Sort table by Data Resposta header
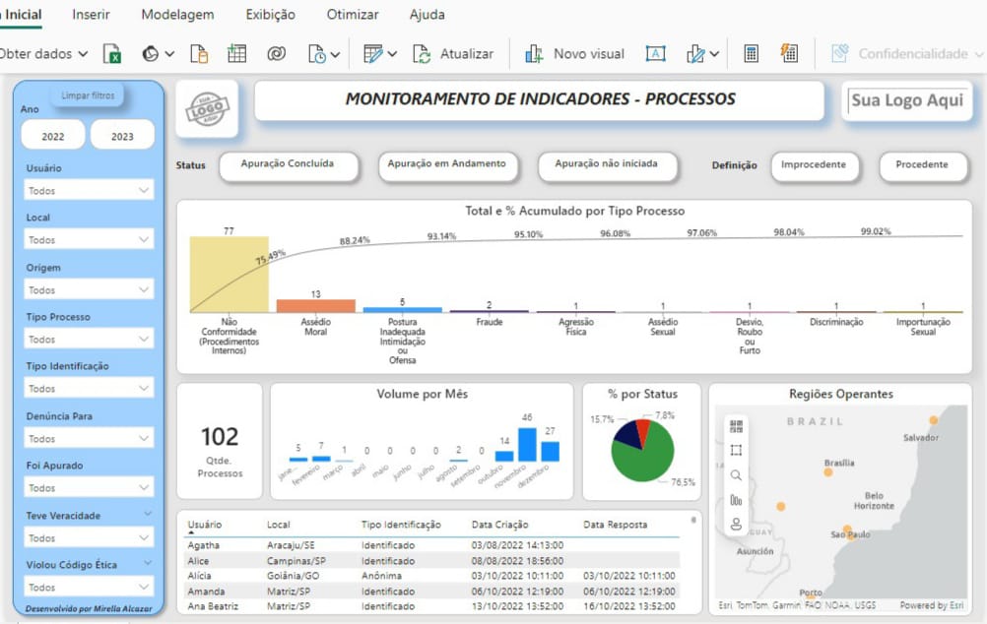 (x=615, y=525)
